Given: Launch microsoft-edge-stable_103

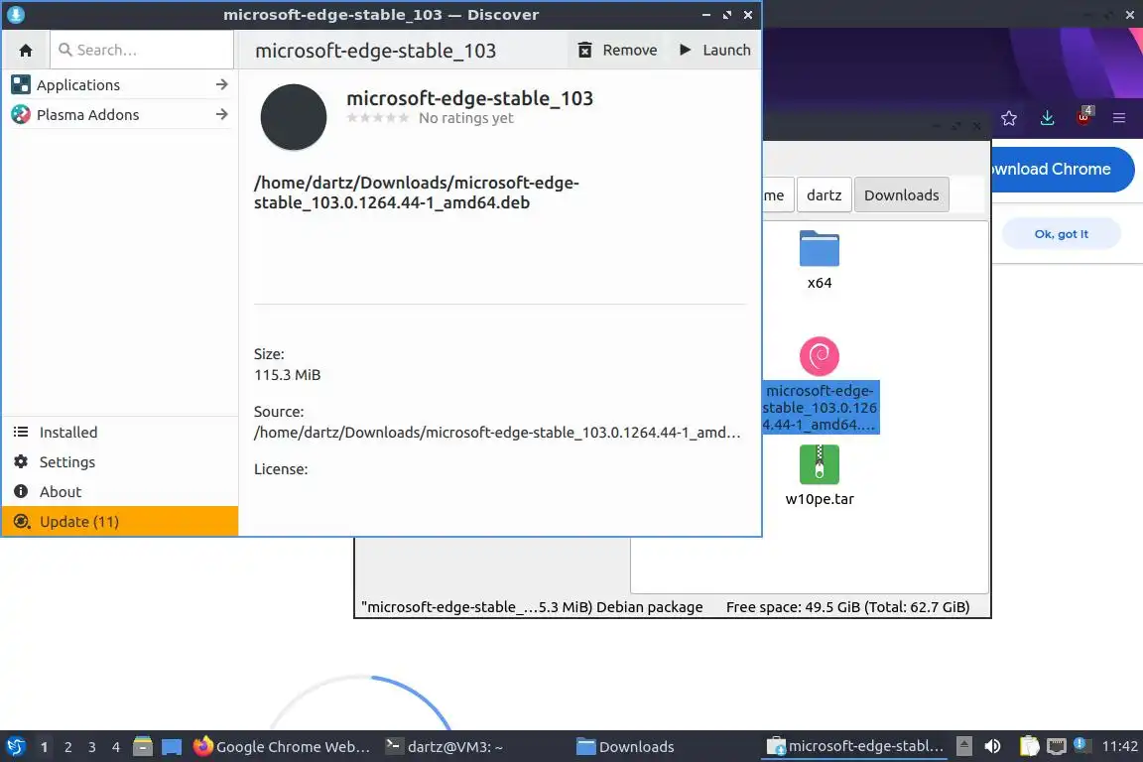Looking at the screenshot, I should pos(715,50).
